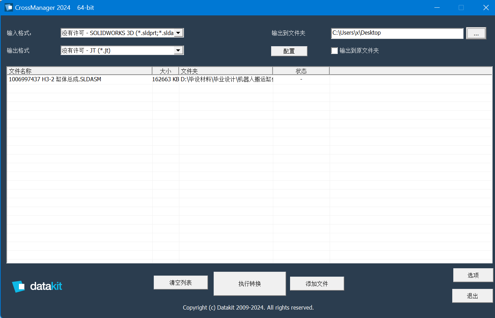Select the SOLIDWORKS 3D input format combo box
Screen dimensions: 495x318
tap(122, 33)
